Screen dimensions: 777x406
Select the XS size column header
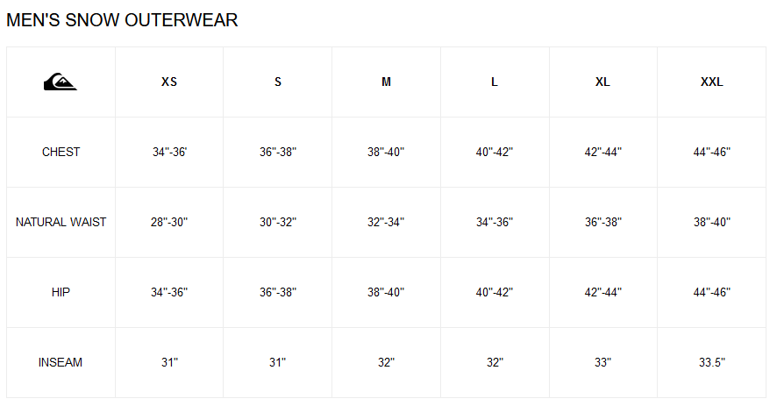169,82
